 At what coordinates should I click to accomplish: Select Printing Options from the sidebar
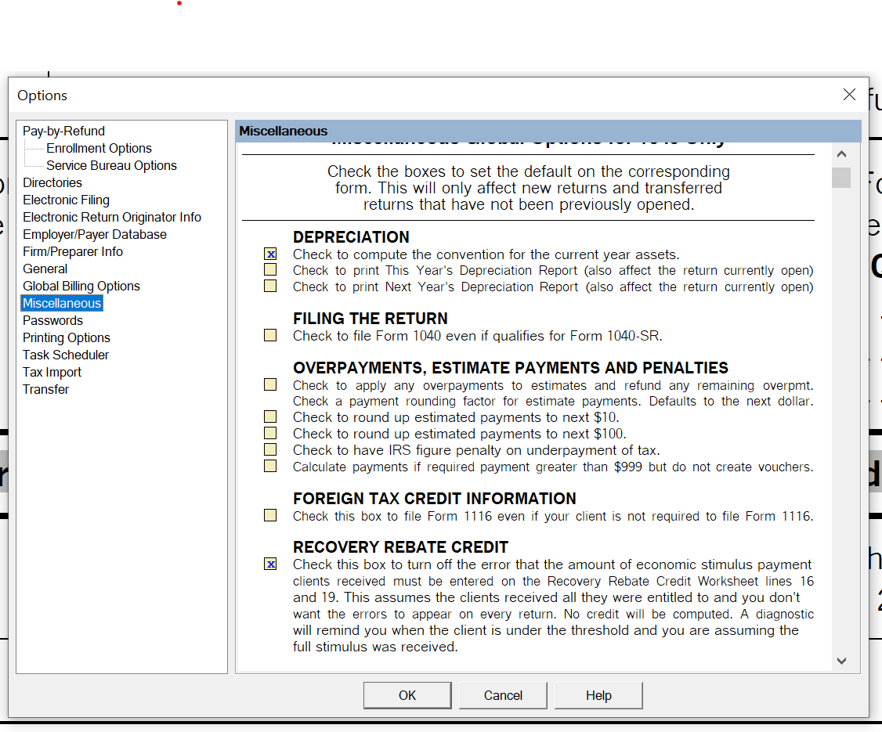[66, 337]
